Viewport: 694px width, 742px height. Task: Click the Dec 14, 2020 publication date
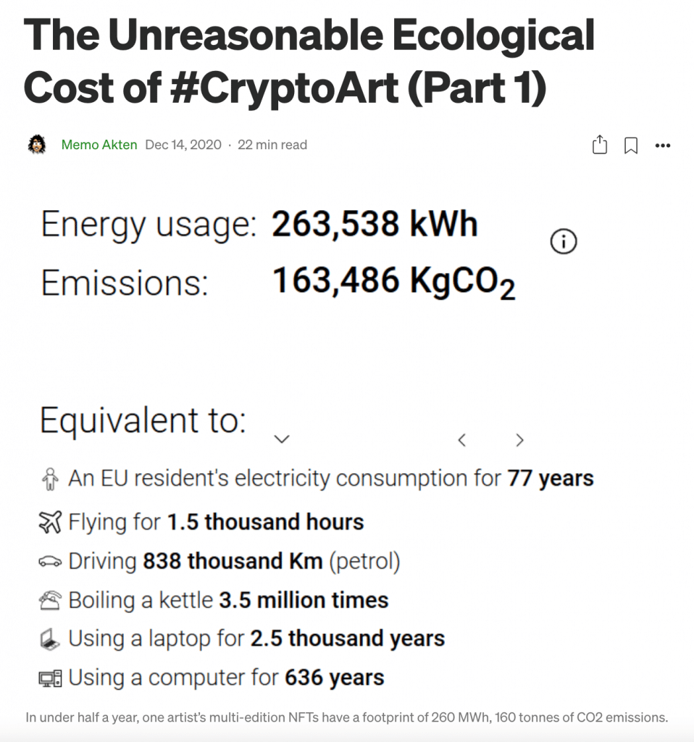pyautogui.click(x=183, y=145)
